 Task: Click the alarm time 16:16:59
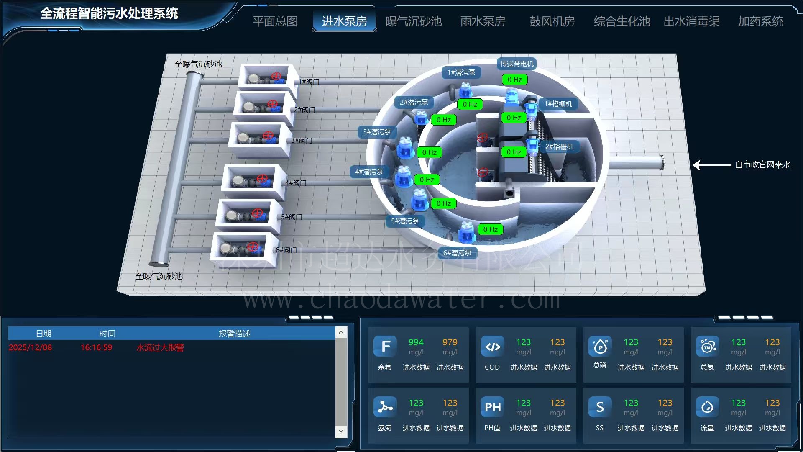pos(96,347)
